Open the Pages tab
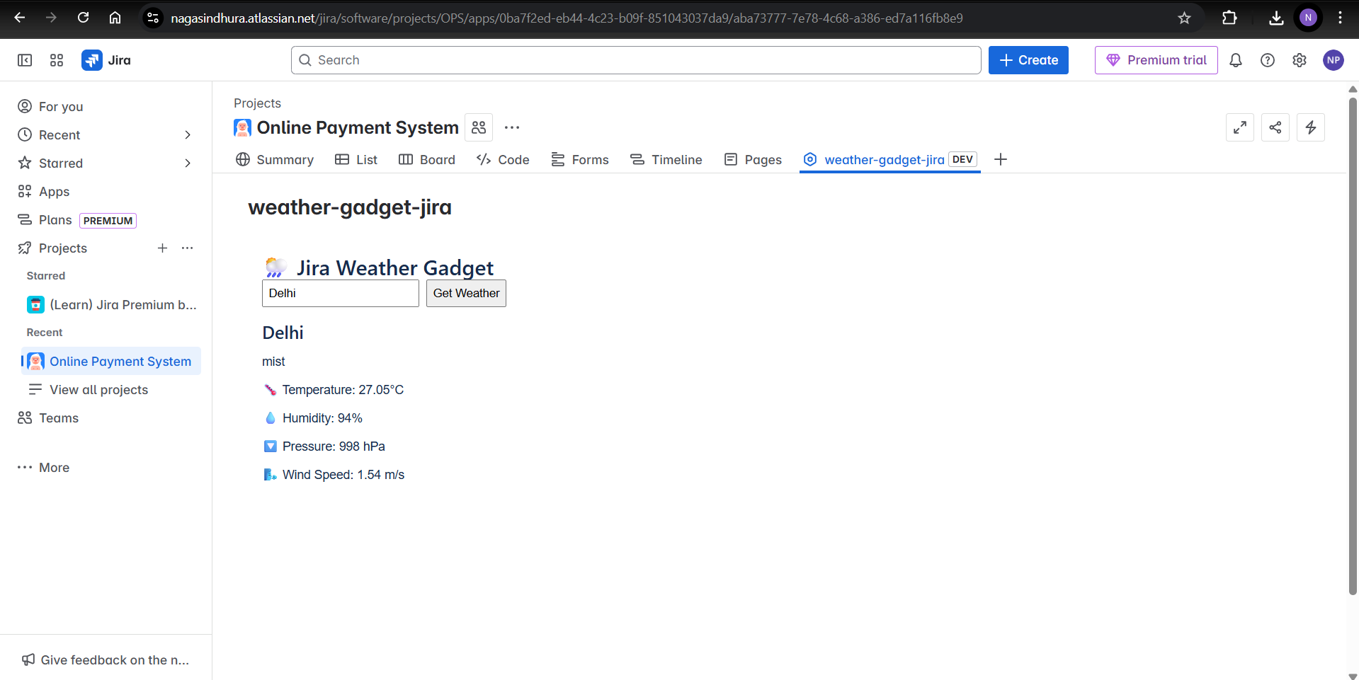This screenshot has height=680, width=1359. coord(753,159)
